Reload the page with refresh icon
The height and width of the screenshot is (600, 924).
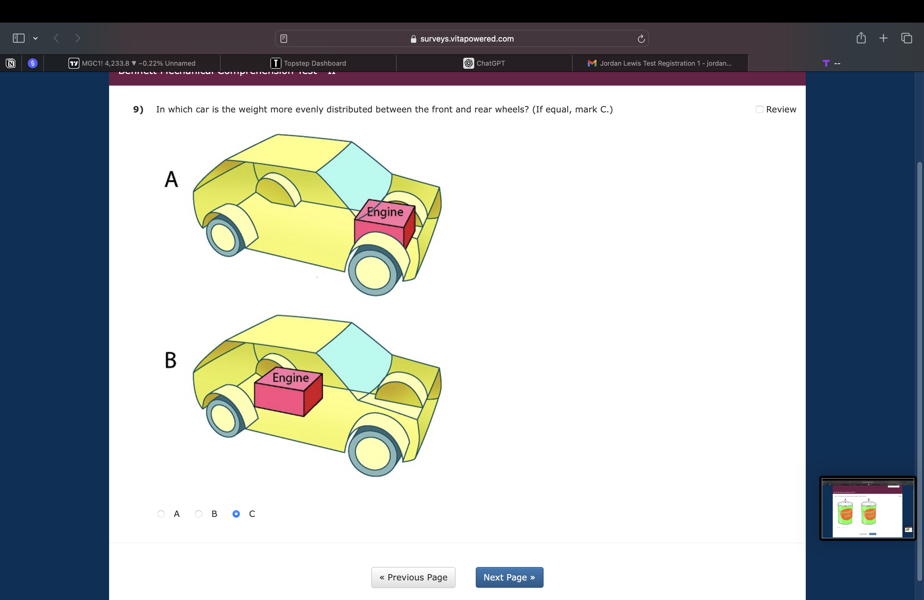[x=641, y=38]
